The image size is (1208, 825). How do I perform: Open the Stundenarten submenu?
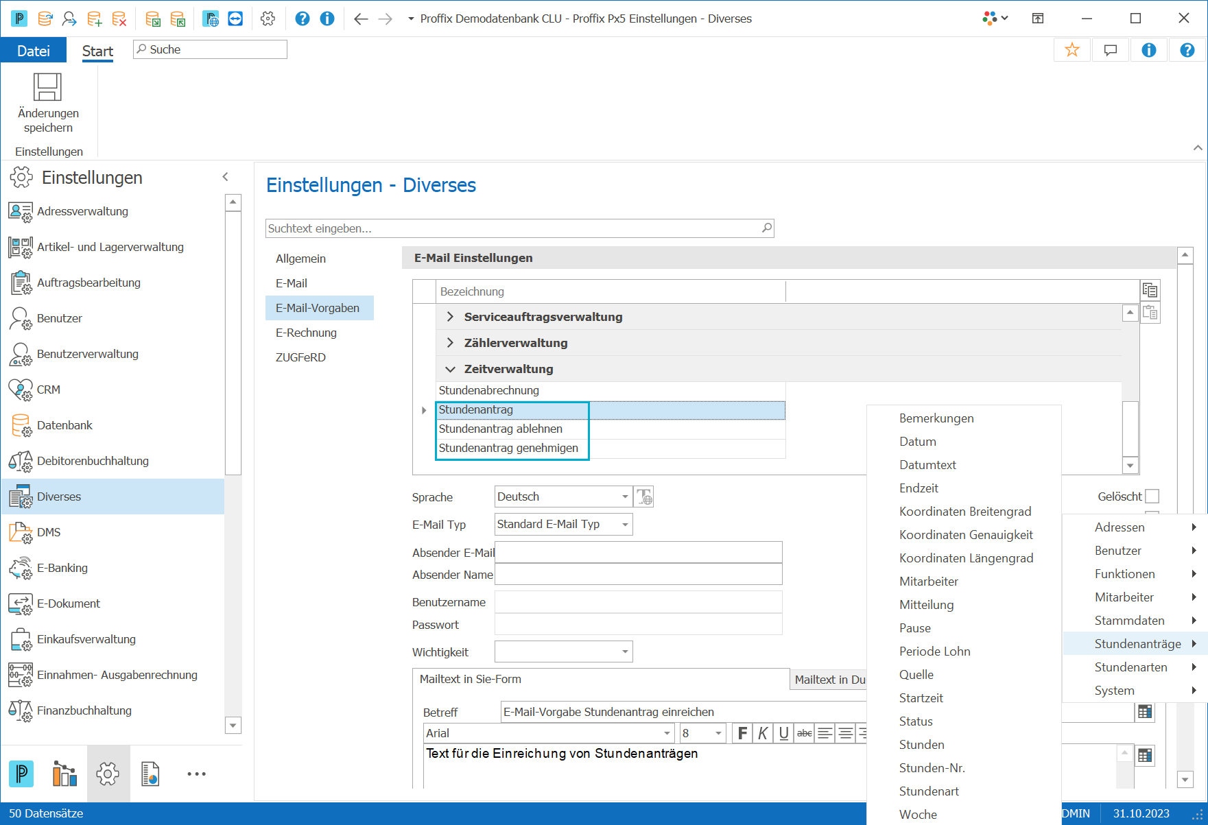(x=1135, y=667)
